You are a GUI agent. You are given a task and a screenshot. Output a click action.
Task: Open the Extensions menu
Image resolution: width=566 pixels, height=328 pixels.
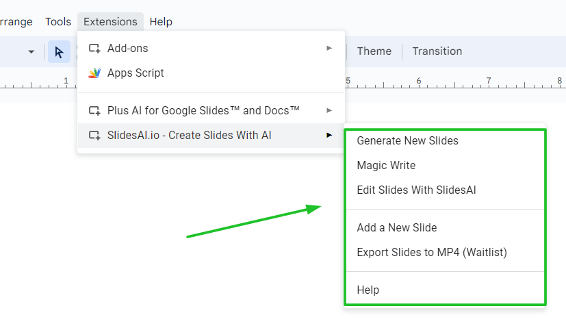pos(110,22)
